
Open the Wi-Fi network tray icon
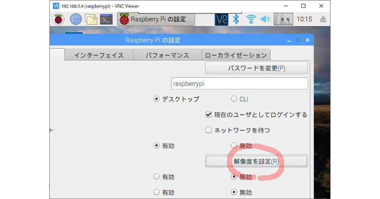251,19
